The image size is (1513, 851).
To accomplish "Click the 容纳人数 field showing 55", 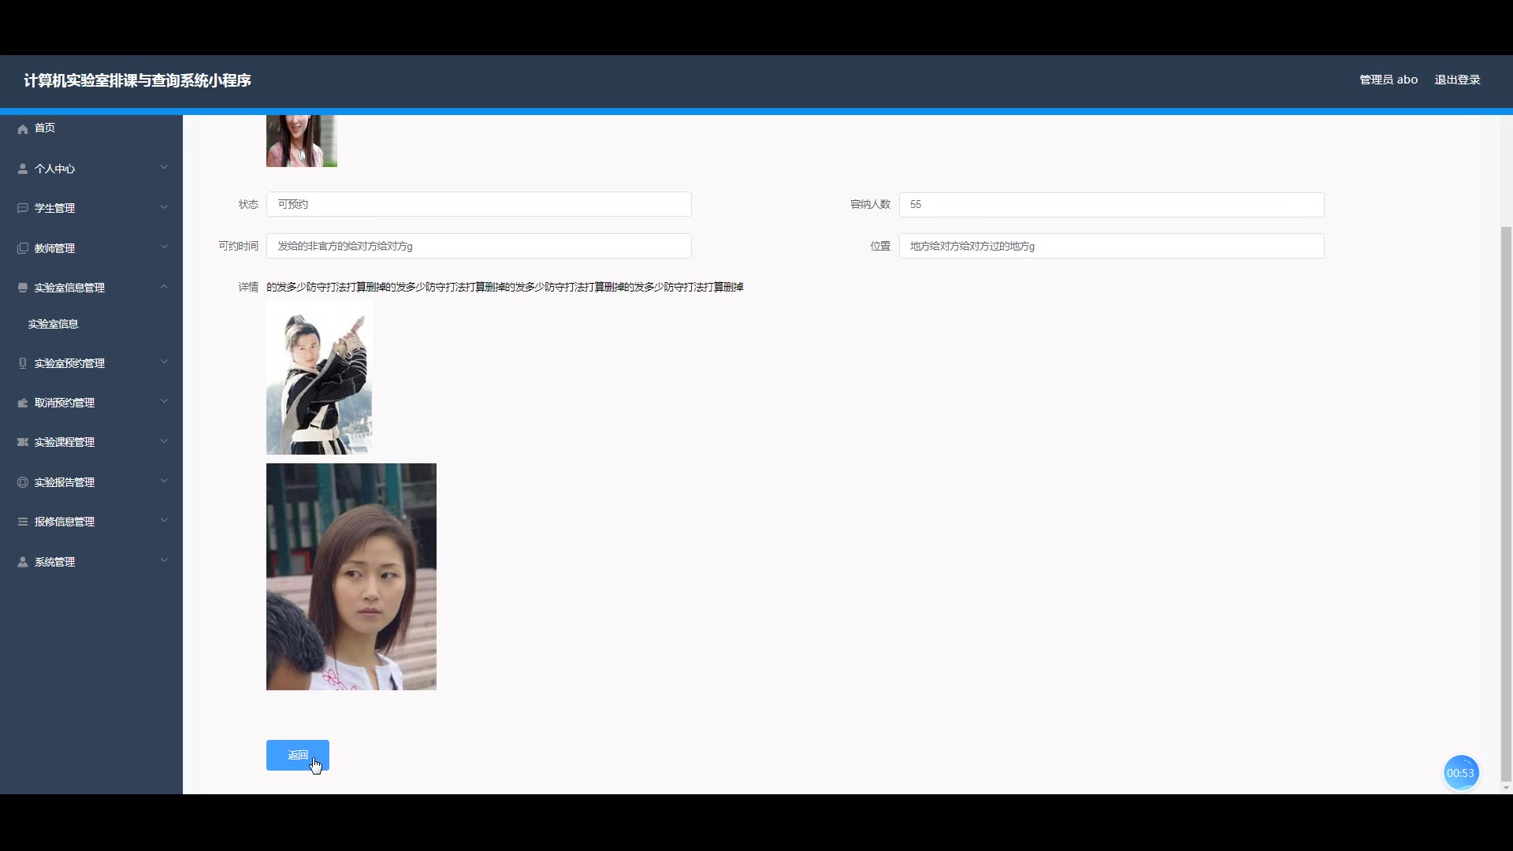I will coord(1111,204).
